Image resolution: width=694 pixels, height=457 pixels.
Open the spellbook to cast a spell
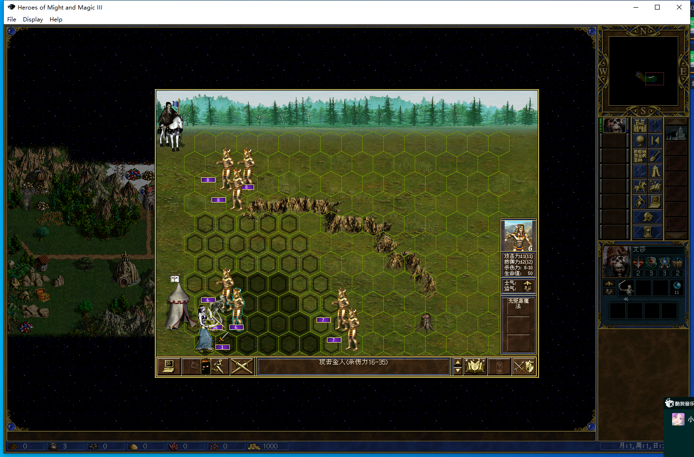pos(475,366)
